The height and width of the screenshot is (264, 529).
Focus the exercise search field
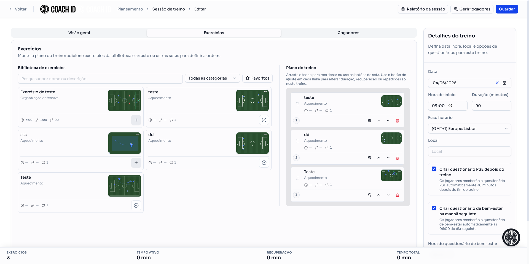point(100,79)
